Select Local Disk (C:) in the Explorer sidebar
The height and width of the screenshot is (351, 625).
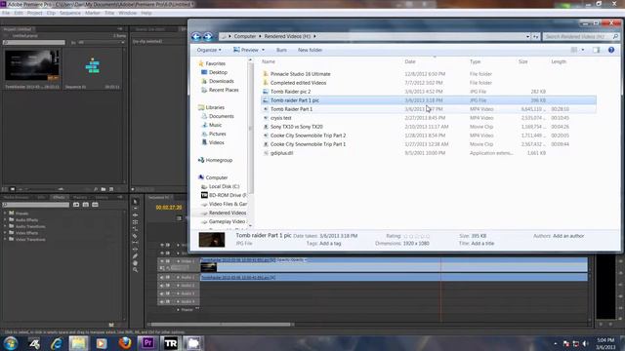tap(224, 186)
